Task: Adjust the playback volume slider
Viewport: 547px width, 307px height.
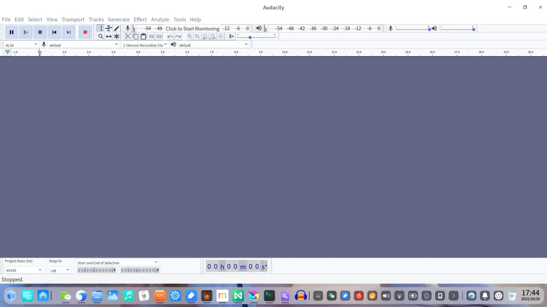Action: click(457, 28)
